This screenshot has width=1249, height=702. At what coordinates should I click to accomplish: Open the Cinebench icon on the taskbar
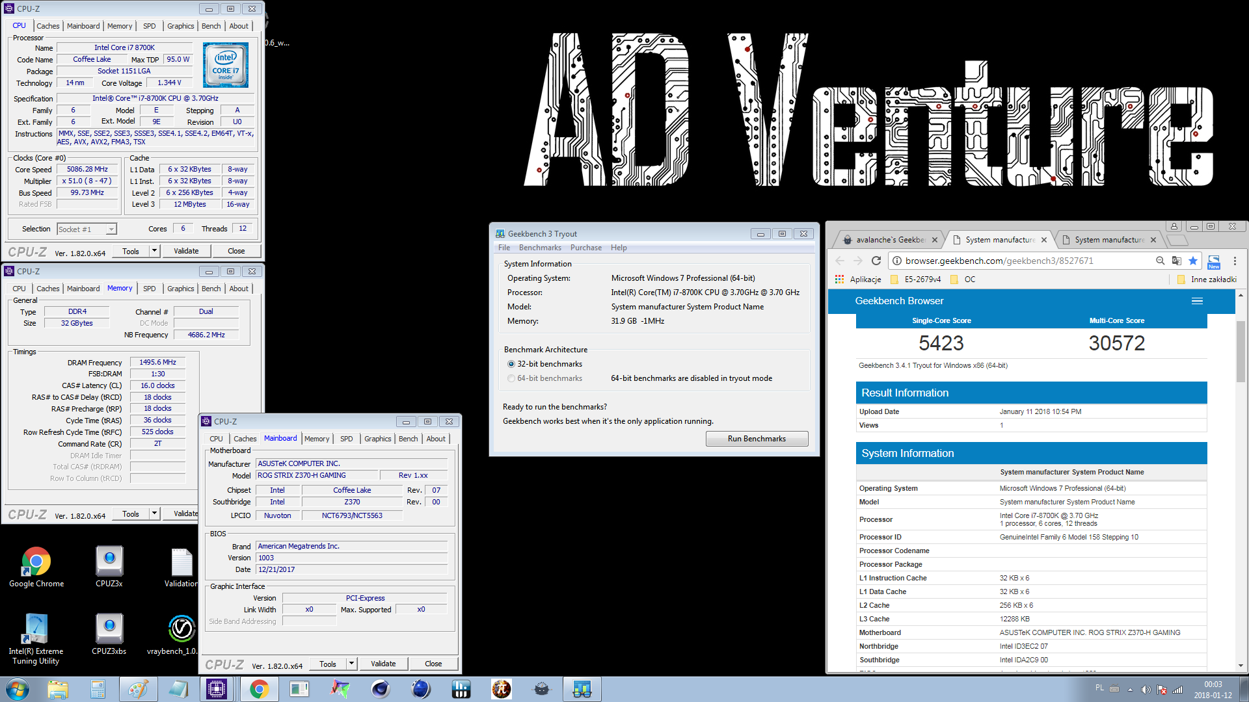click(x=381, y=689)
